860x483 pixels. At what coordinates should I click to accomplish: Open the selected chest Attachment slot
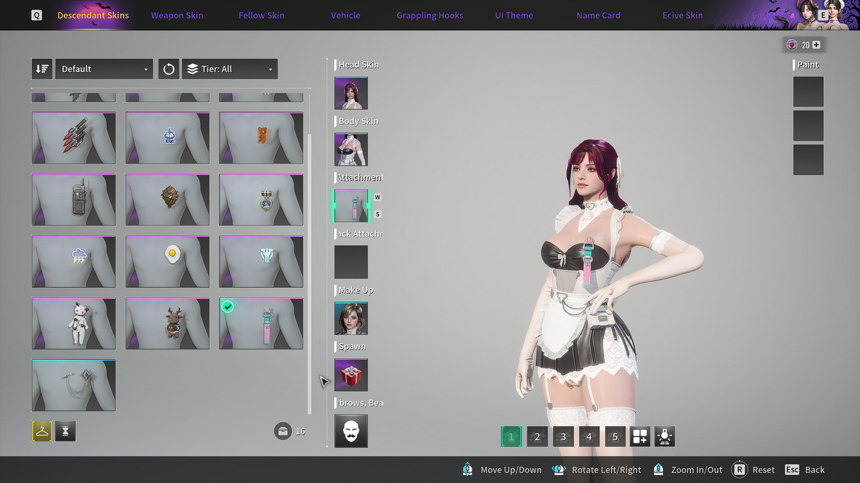[x=351, y=206]
